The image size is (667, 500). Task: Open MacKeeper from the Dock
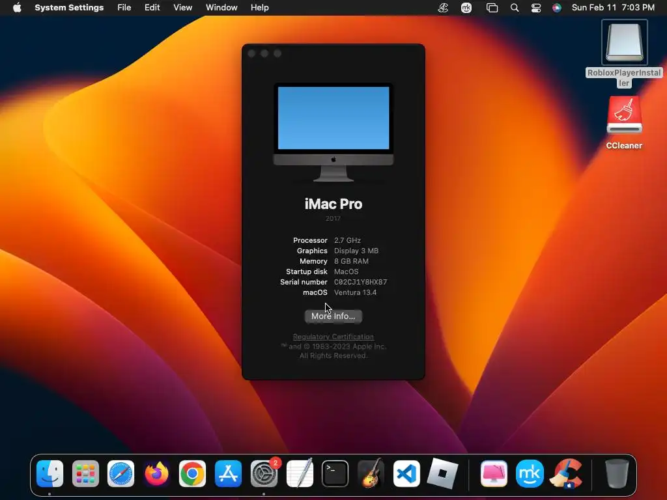pos(530,473)
